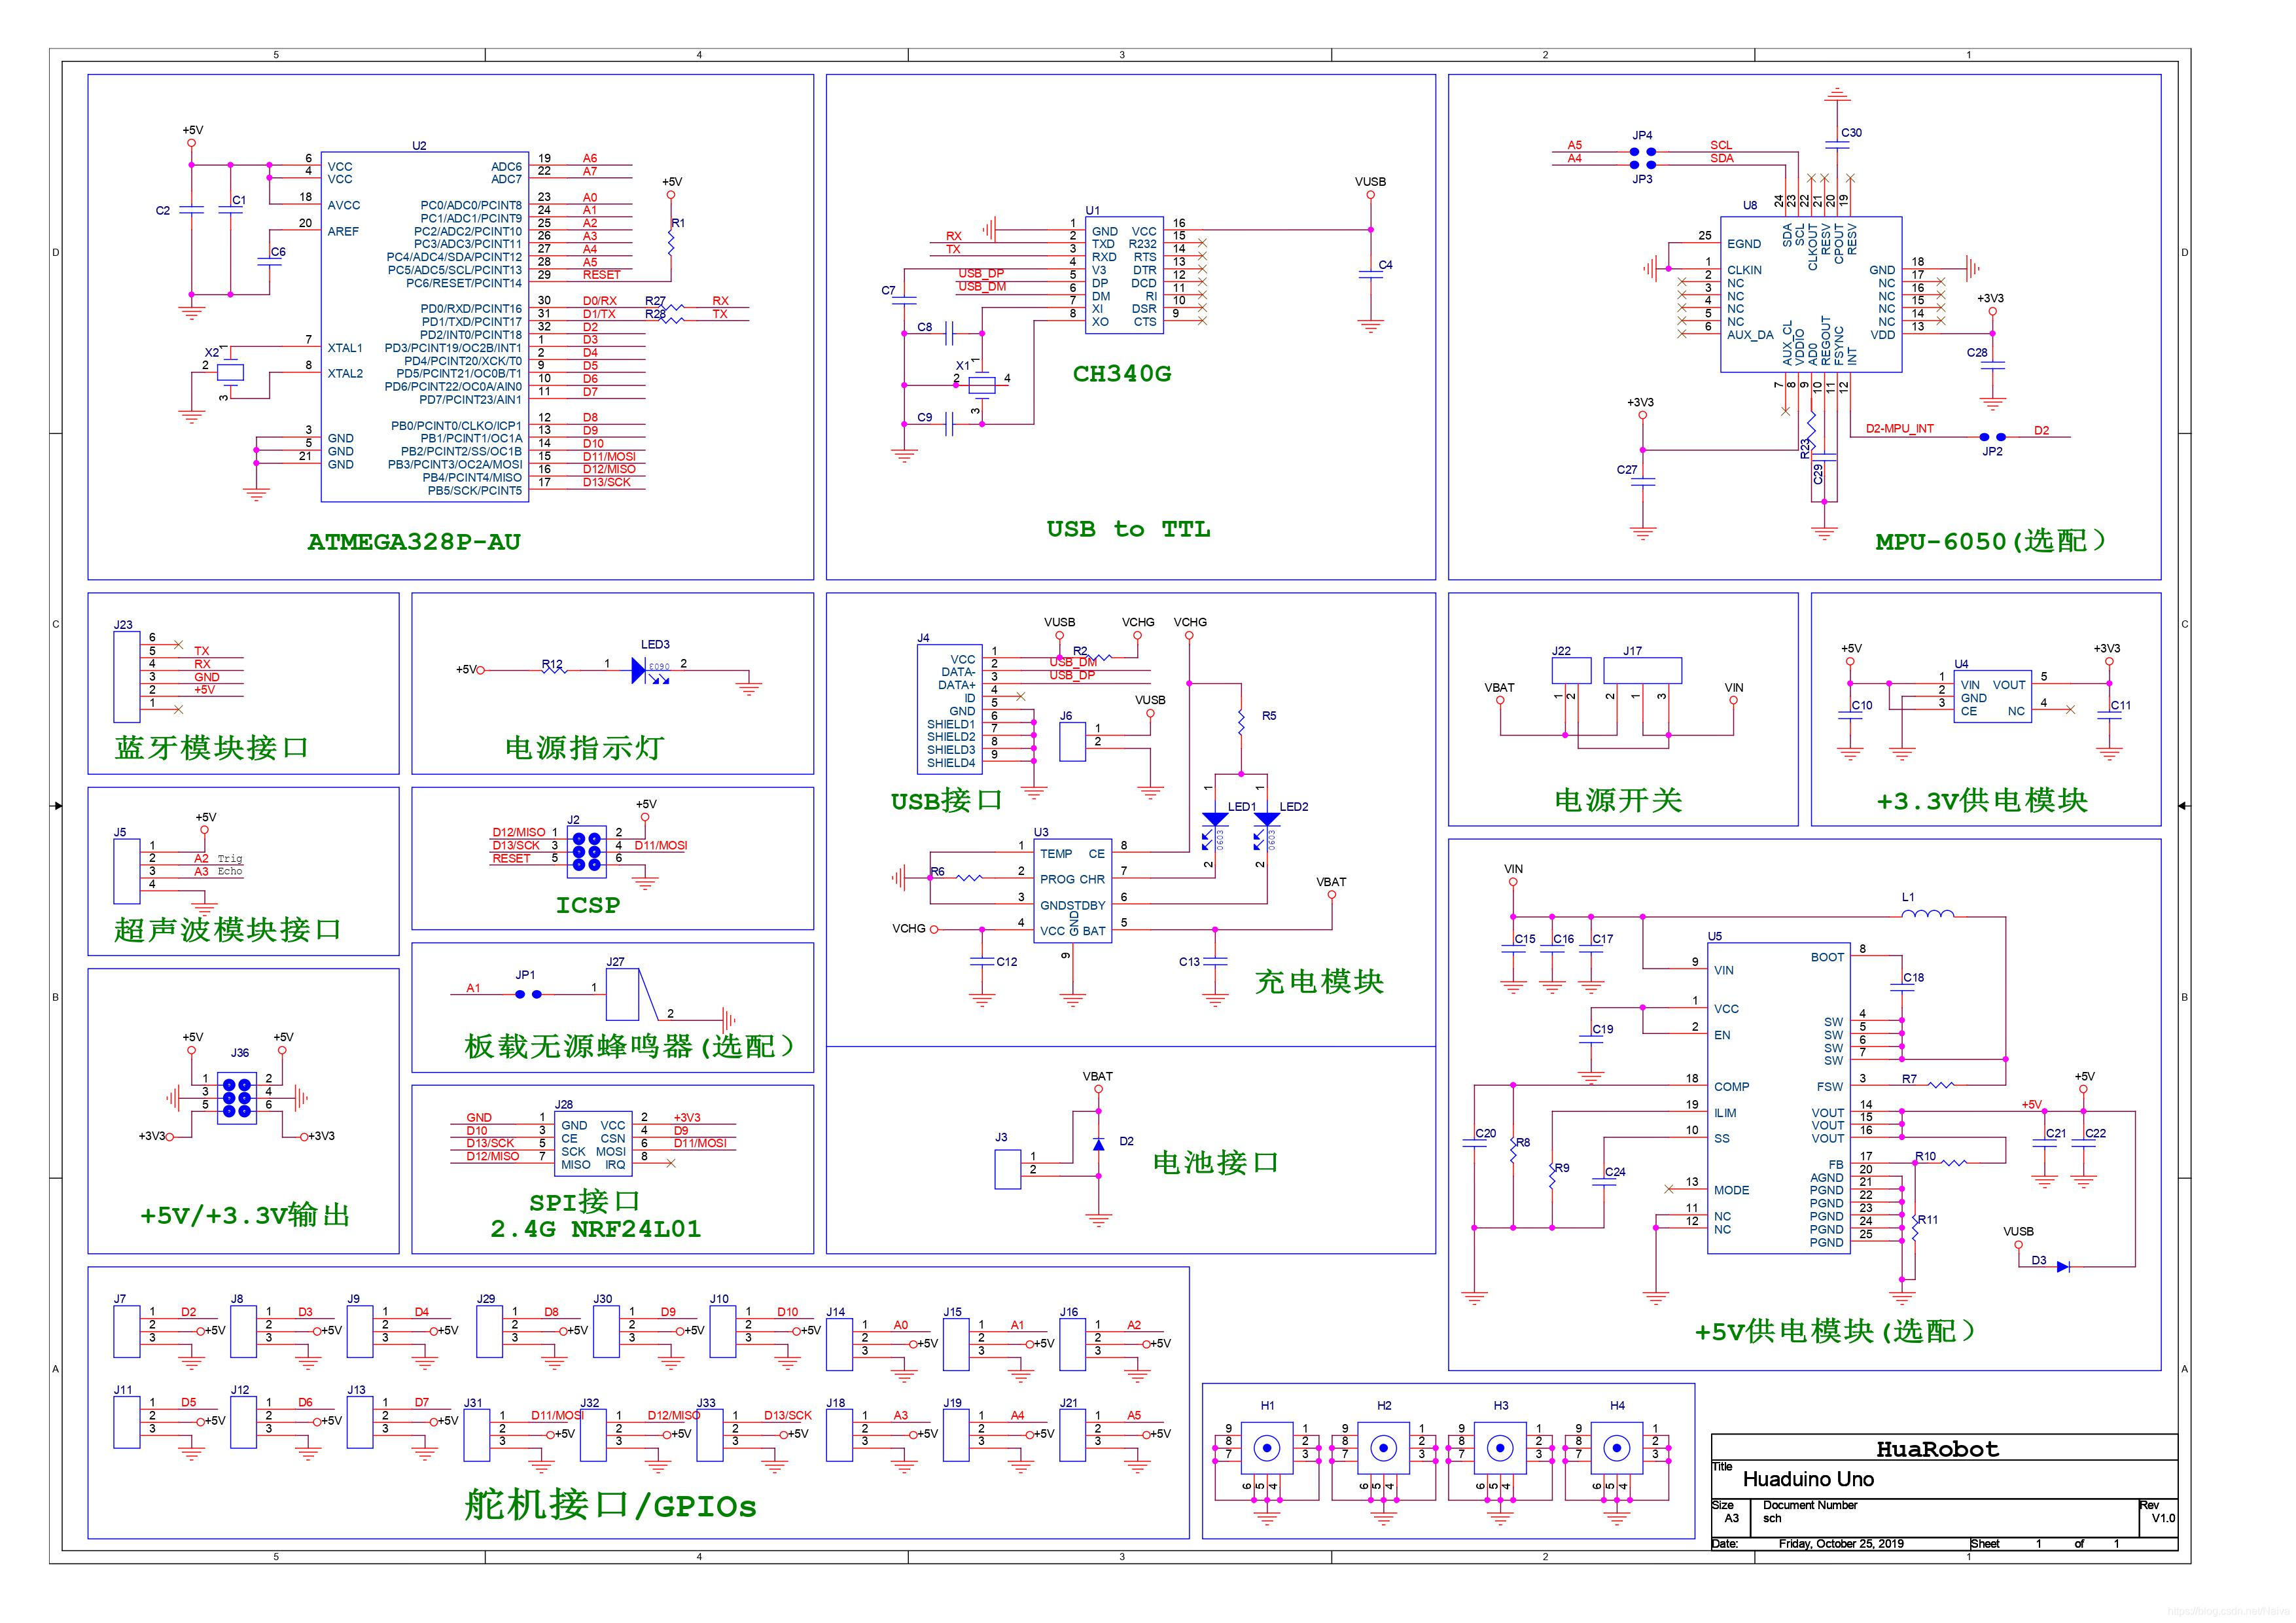Click the '+5V/+3.3V输出' label
This screenshot has height=1623, width=2296.
[x=245, y=1215]
